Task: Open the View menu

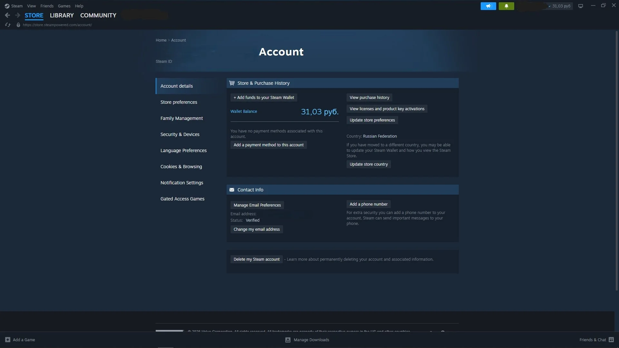Action: pos(32,6)
